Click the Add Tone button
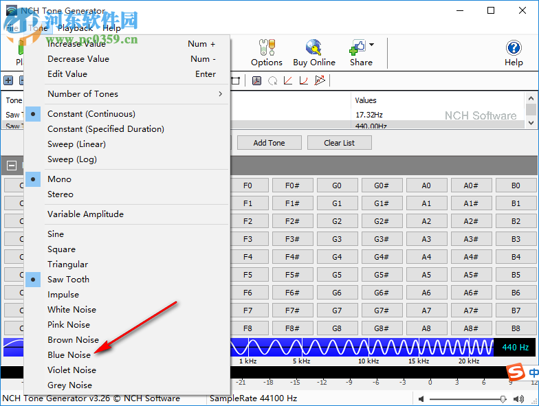 (x=269, y=143)
